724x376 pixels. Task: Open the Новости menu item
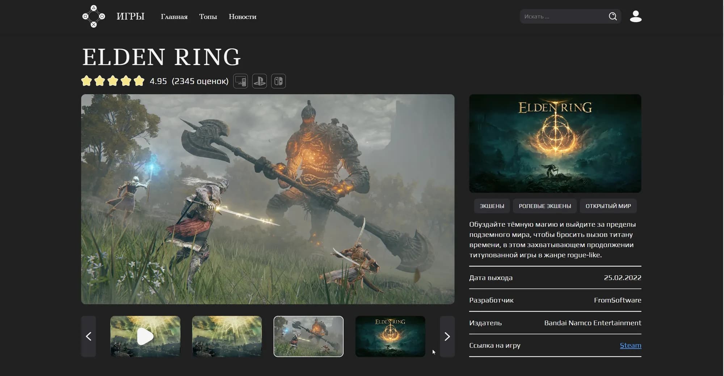(243, 17)
